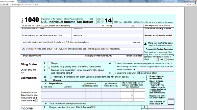Click the City, town, state and ZIP field
This screenshot has height=110, width=197.
82,52
